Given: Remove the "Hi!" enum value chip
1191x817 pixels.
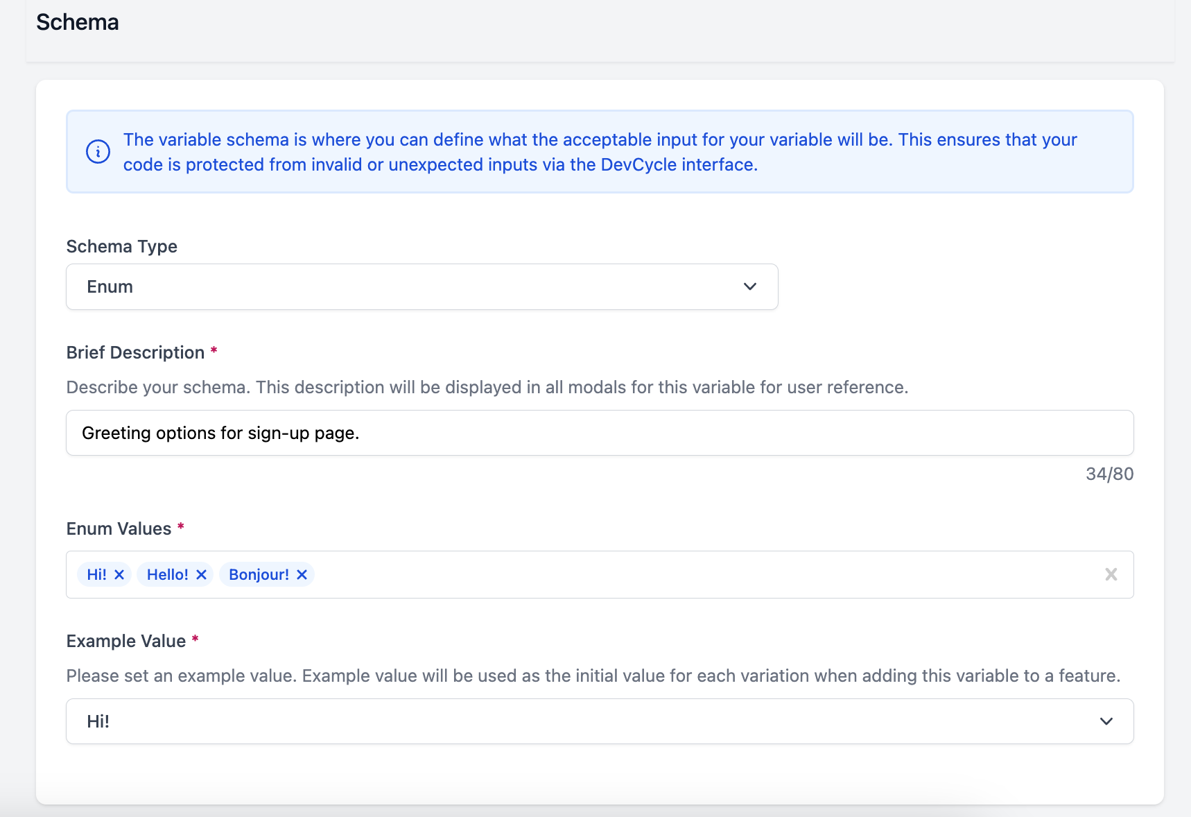Looking at the screenshot, I should pos(121,574).
